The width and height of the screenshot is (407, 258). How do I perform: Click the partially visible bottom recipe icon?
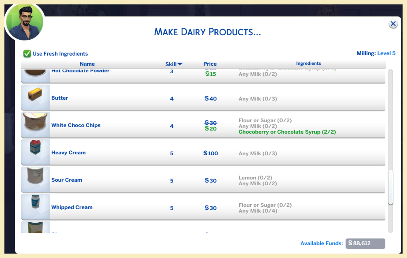[x=35, y=228]
